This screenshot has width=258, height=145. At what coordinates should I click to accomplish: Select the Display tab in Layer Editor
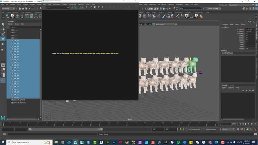click(225, 85)
